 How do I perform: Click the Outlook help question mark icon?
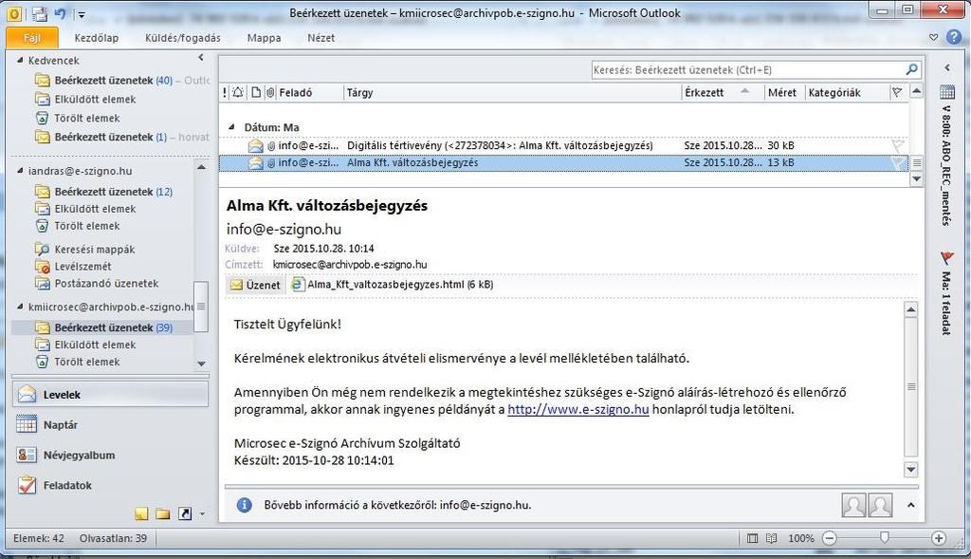pyautogui.click(x=954, y=38)
